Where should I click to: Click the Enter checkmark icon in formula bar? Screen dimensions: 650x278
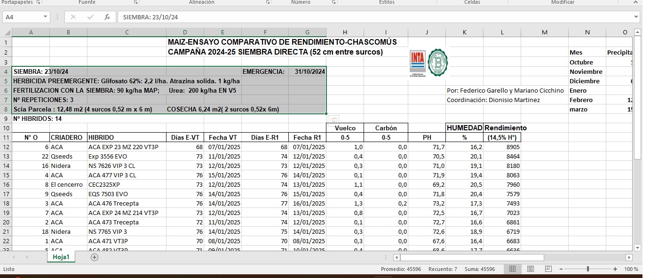90,17
